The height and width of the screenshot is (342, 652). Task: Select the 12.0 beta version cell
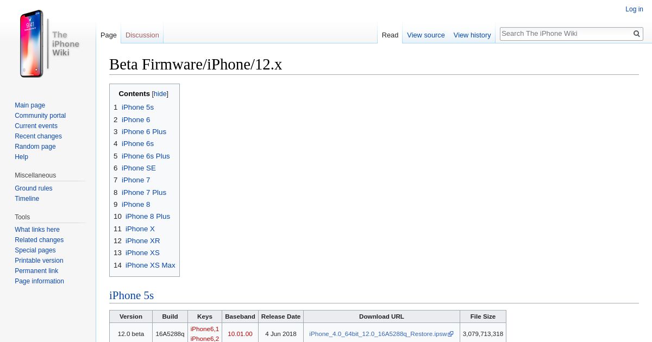tap(131, 334)
